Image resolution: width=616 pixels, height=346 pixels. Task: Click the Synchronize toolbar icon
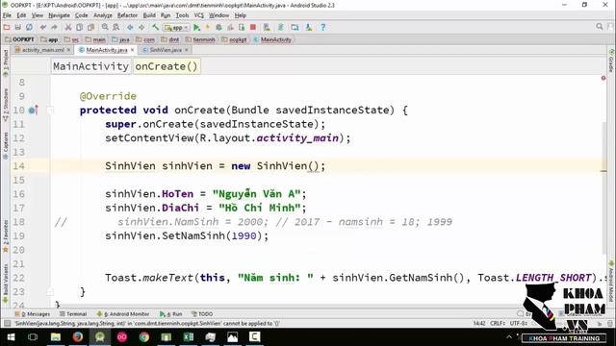point(29,27)
